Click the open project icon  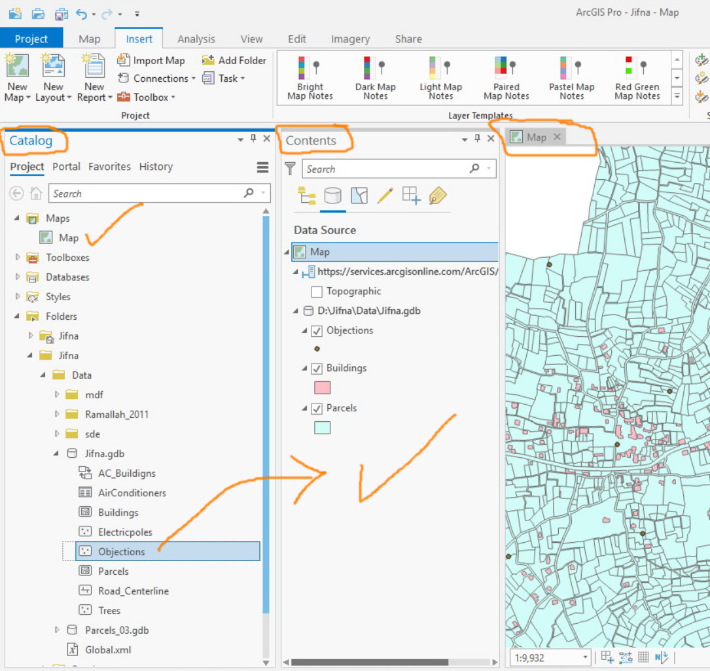point(38,14)
